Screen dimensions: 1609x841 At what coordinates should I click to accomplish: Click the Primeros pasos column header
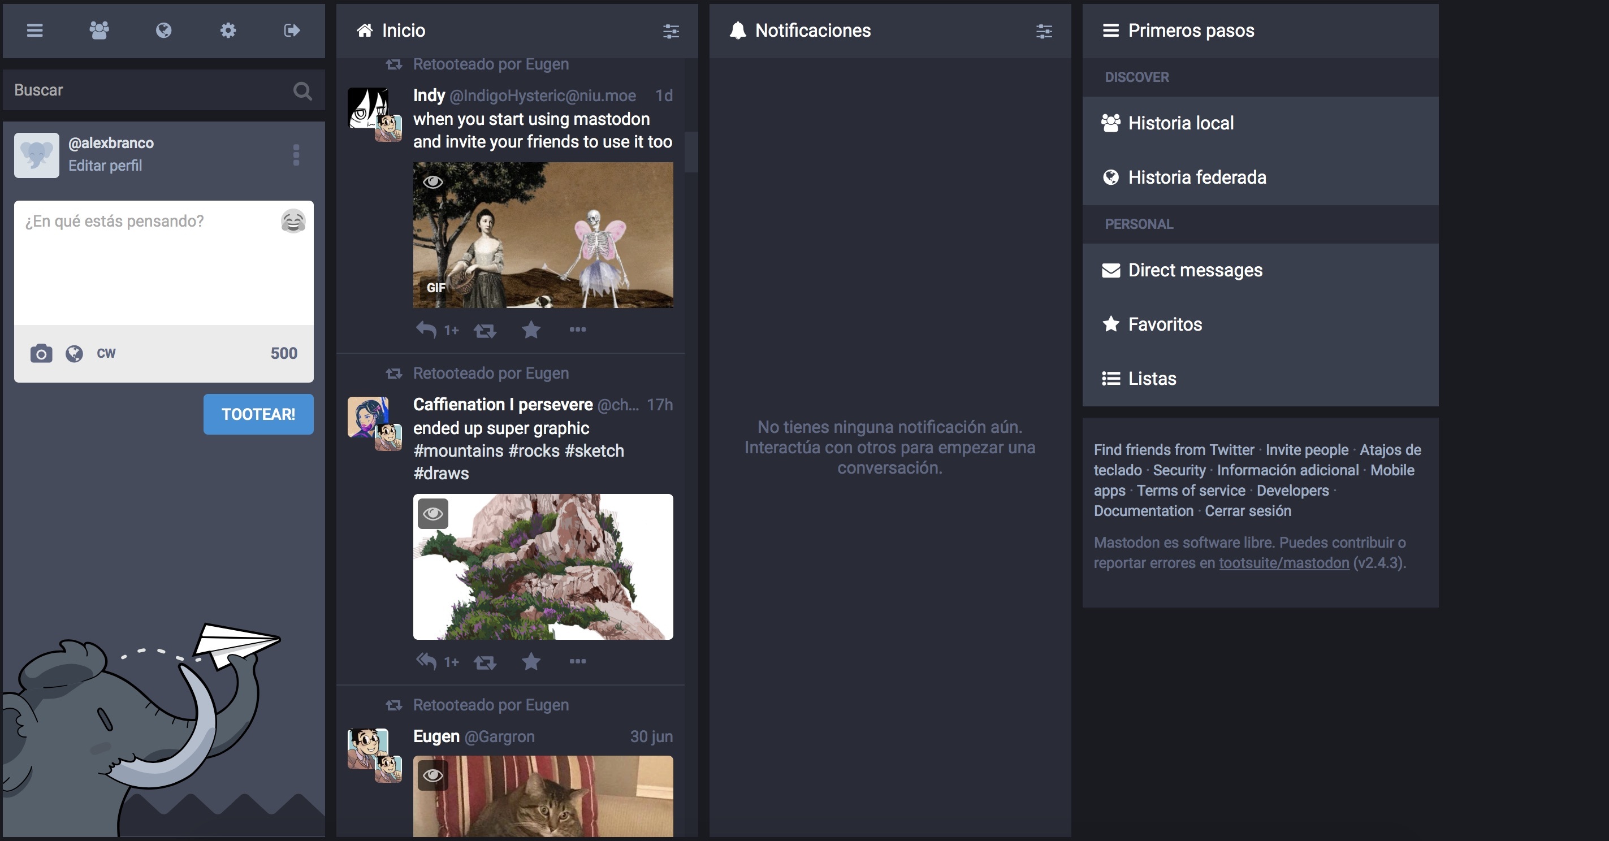(1260, 31)
